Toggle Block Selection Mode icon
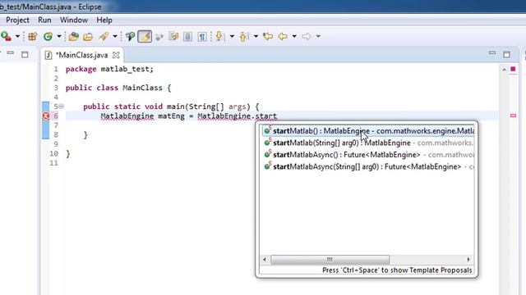 [188, 36]
